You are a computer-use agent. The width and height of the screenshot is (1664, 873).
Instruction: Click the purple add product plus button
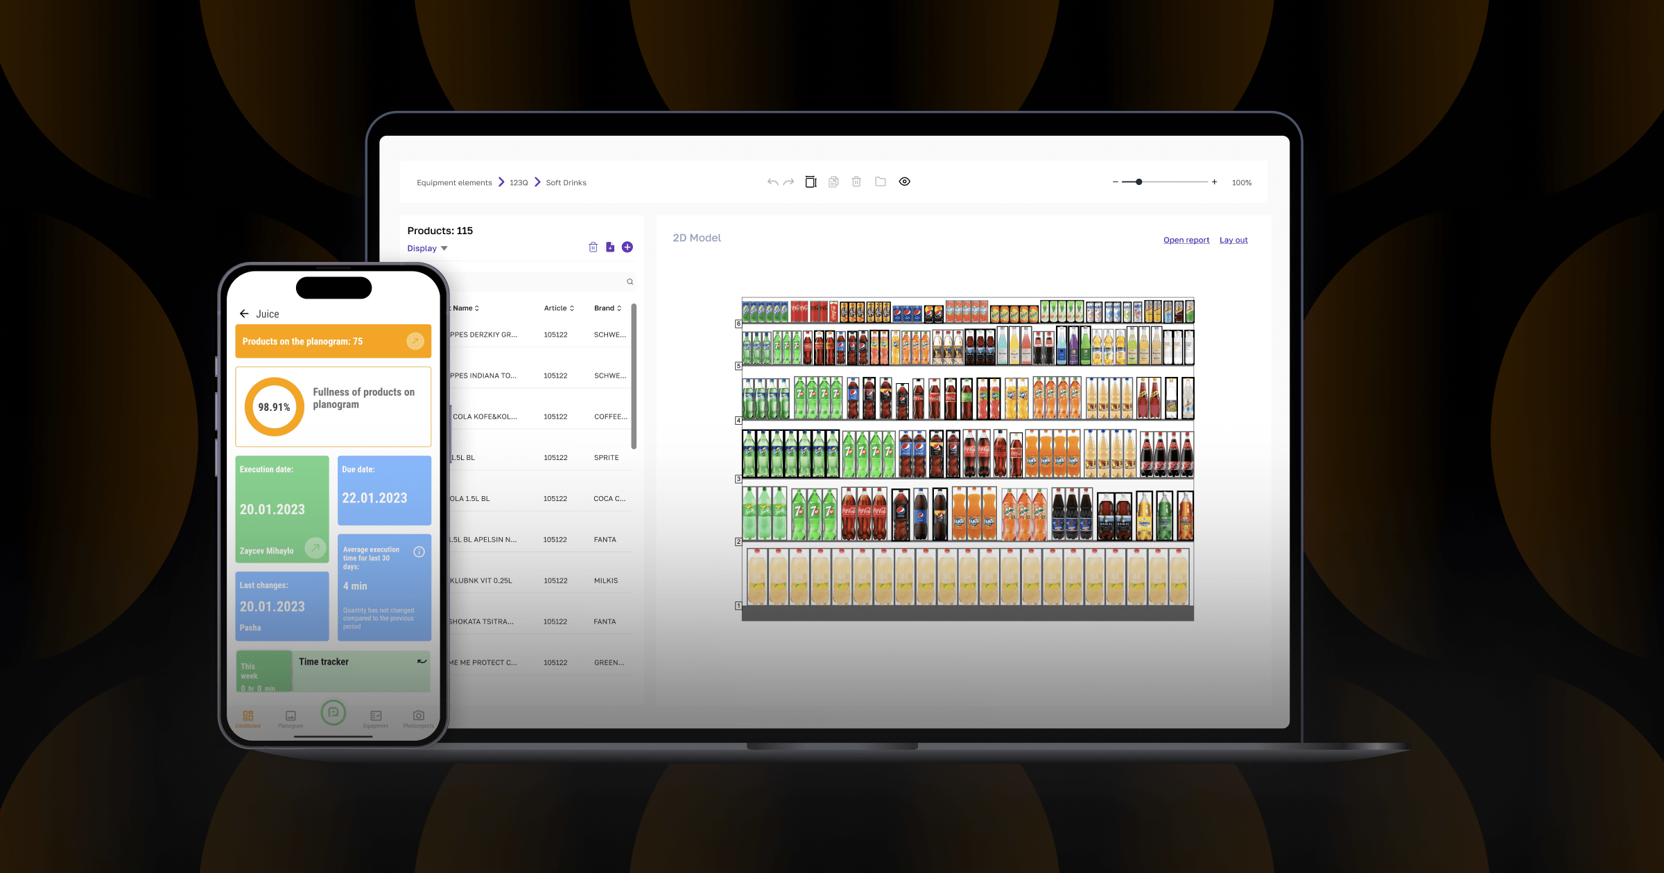[x=627, y=247]
